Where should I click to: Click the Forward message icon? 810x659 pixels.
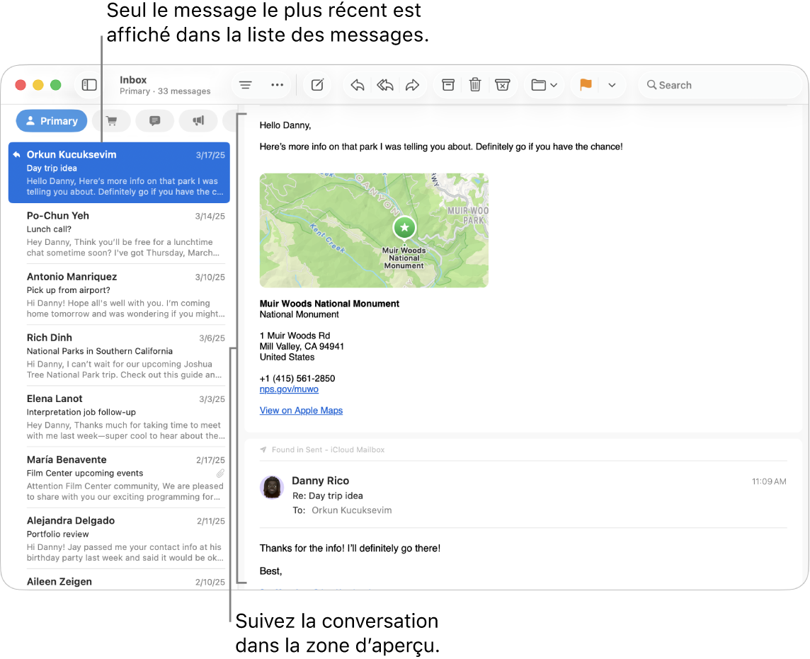413,84
